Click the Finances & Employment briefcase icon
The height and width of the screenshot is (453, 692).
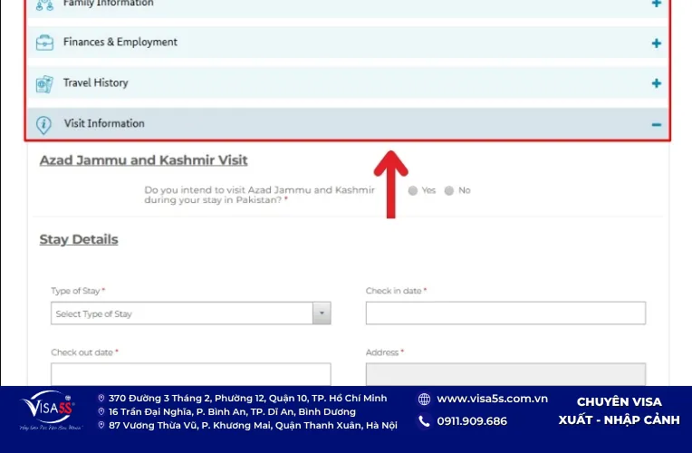pyautogui.click(x=44, y=43)
